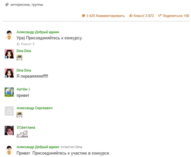Open Александр Сергеевич profile name
This screenshot has width=191, height=157.
coord(34,108)
